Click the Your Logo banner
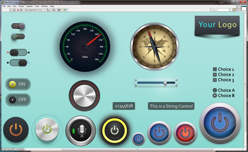 (217, 25)
